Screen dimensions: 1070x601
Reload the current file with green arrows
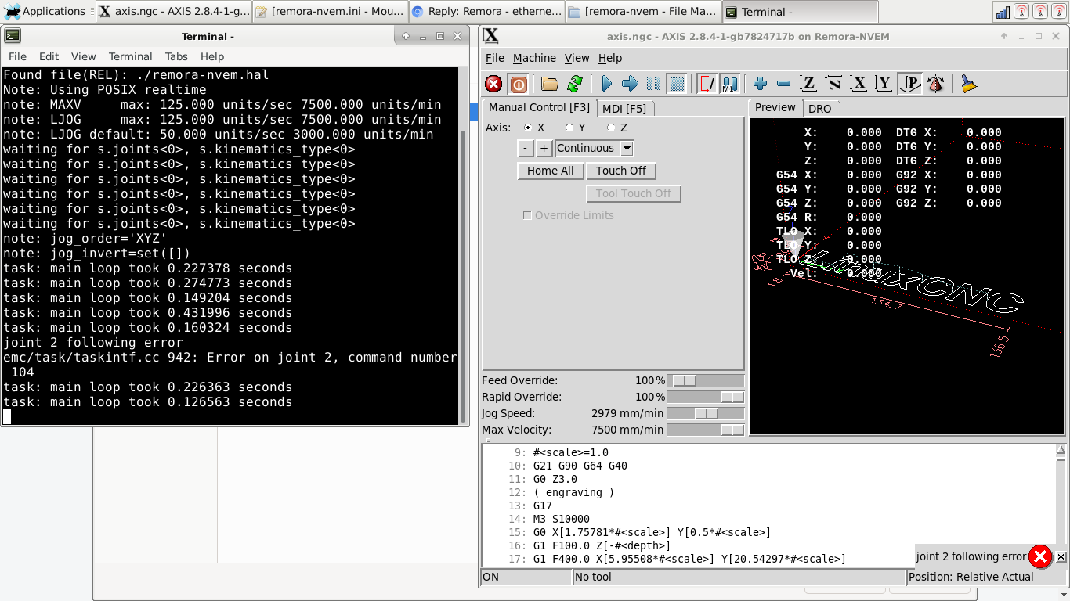pos(575,84)
